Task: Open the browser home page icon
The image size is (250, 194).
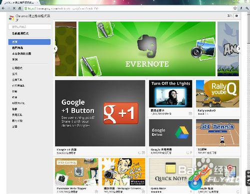Action: 19,8
